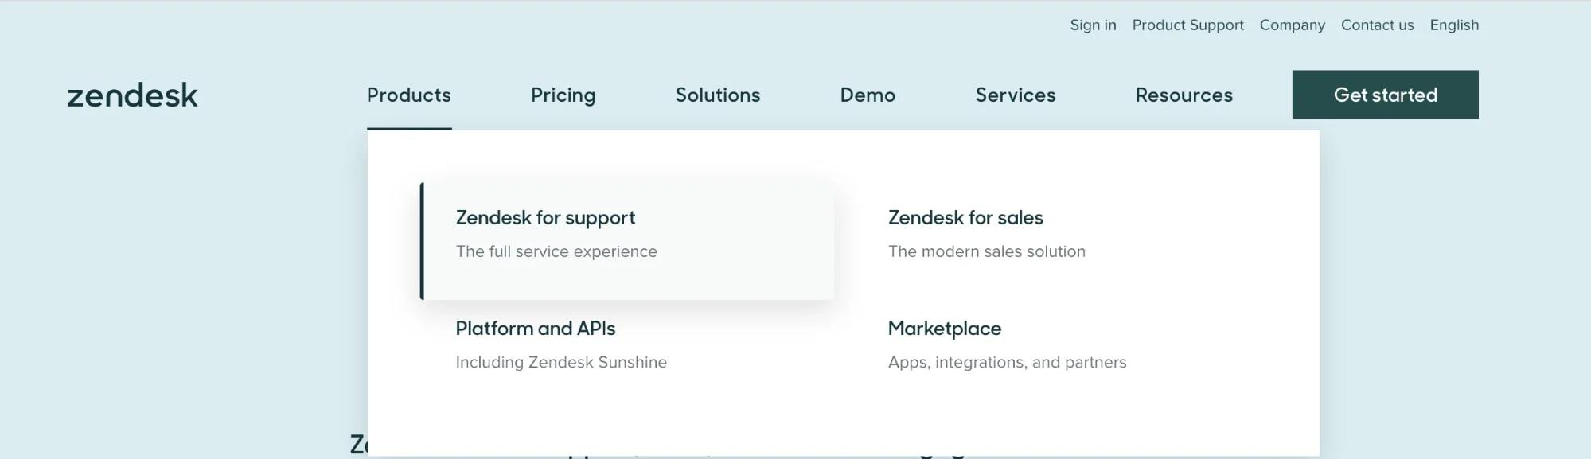1591x459 pixels.
Task: Select the Marketplace heading
Action: pos(944,329)
